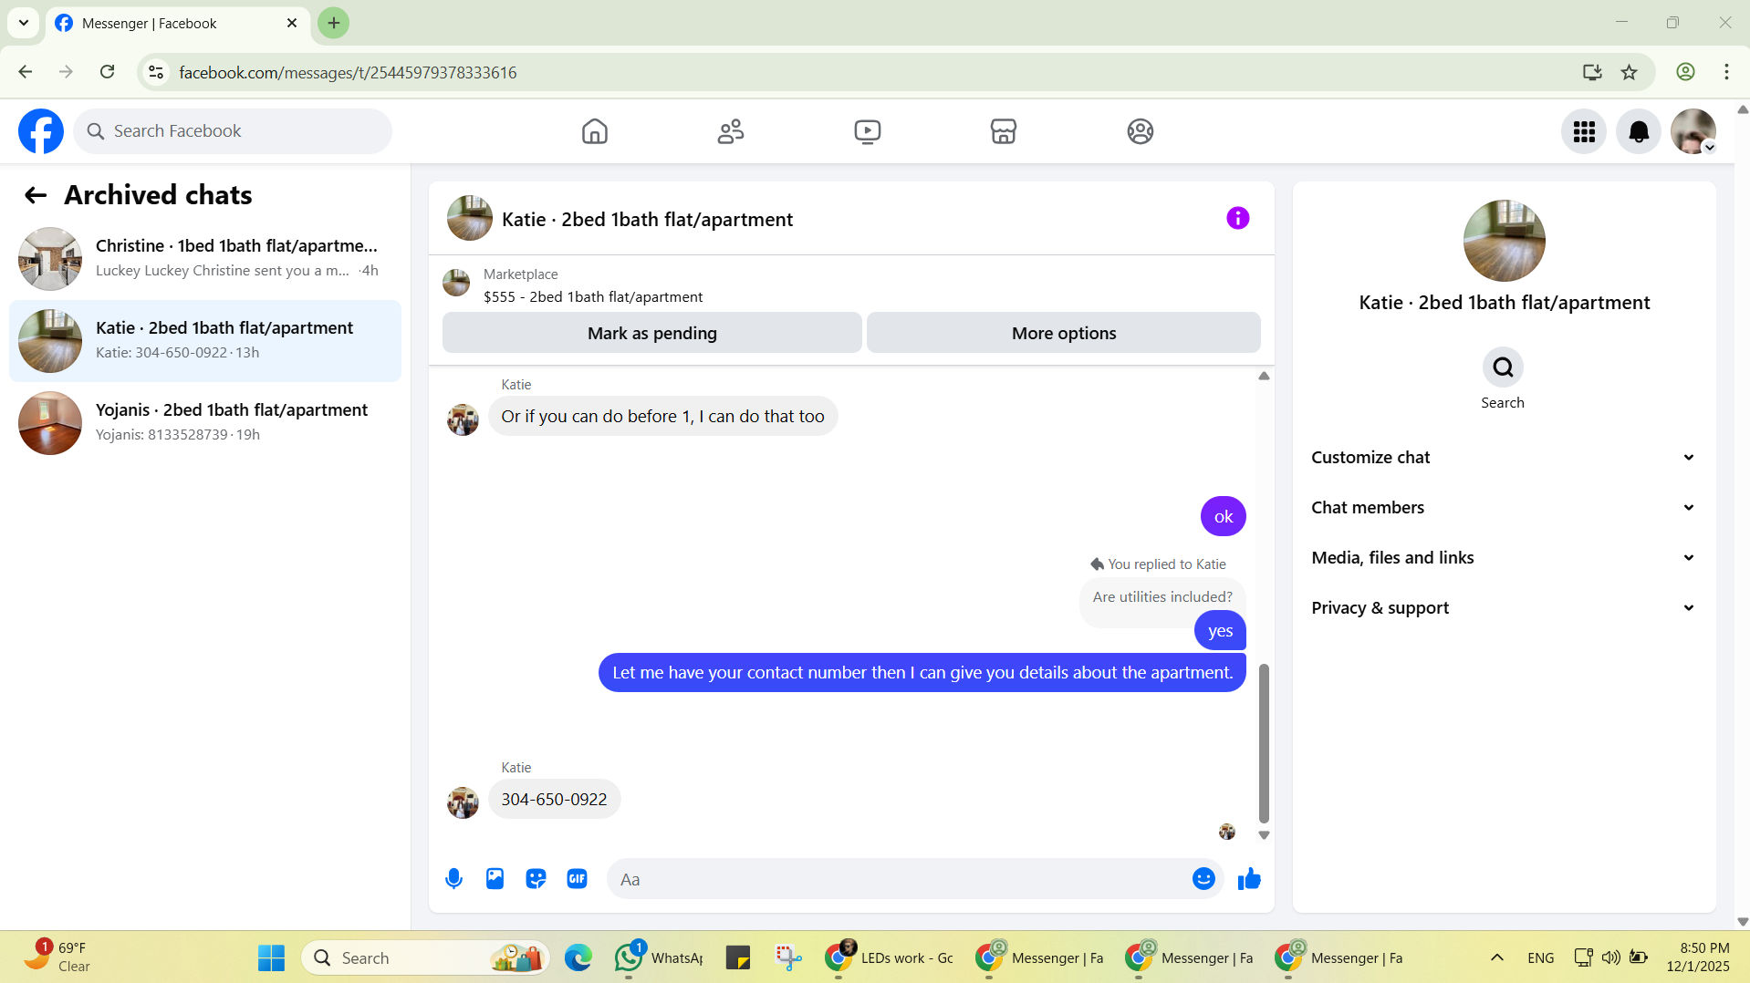Open Windows Start menu
The image size is (1750, 983).
[271, 957]
